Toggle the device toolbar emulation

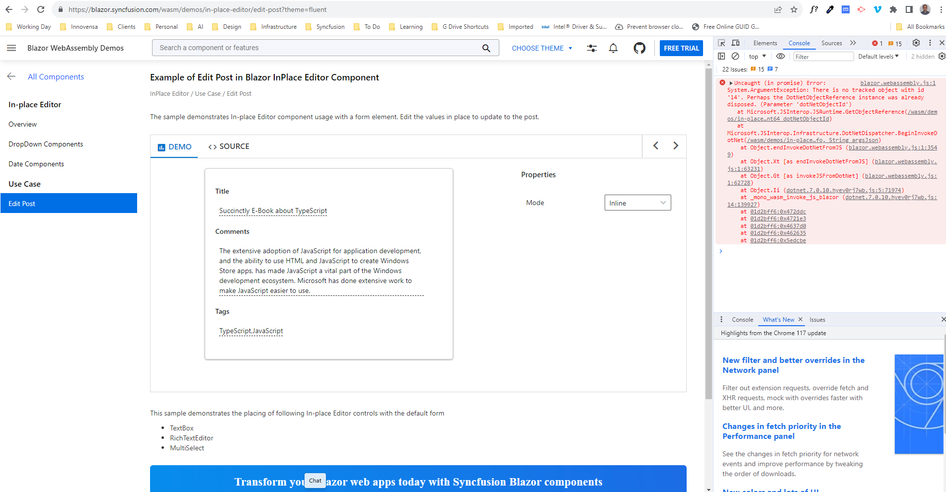coord(736,43)
